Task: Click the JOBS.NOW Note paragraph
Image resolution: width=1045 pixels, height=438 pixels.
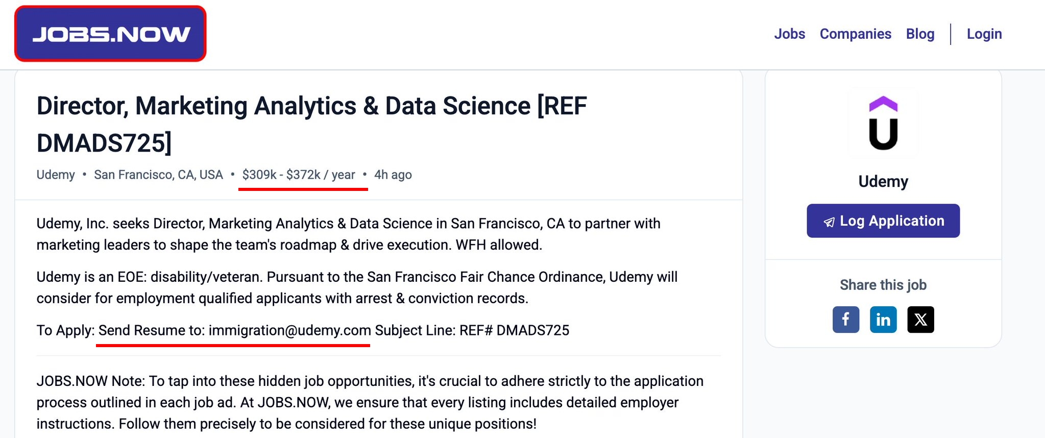Action: pyautogui.click(x=370, y=402)
